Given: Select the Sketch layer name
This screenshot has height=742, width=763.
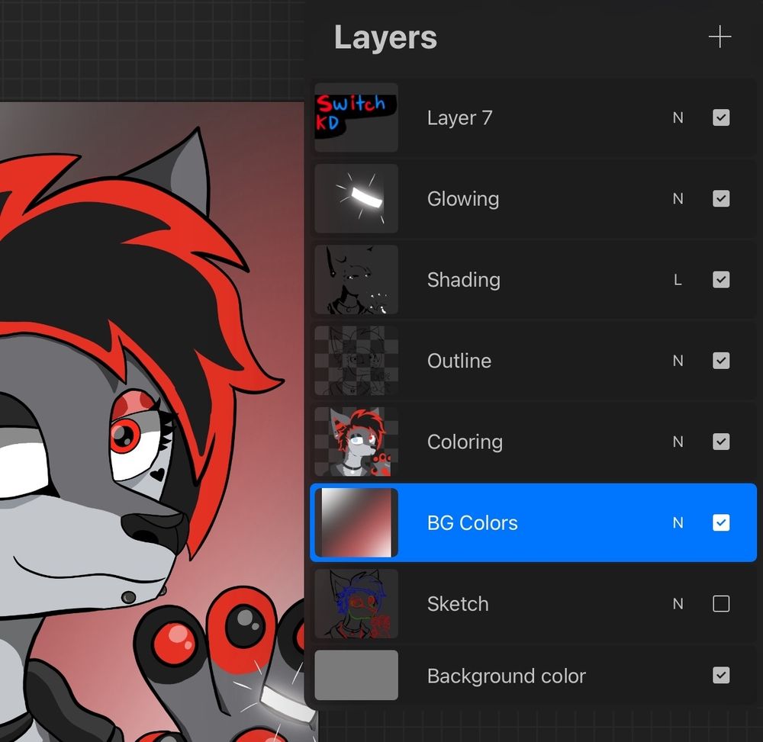Looking at the screenshot, I should (458, 603).
